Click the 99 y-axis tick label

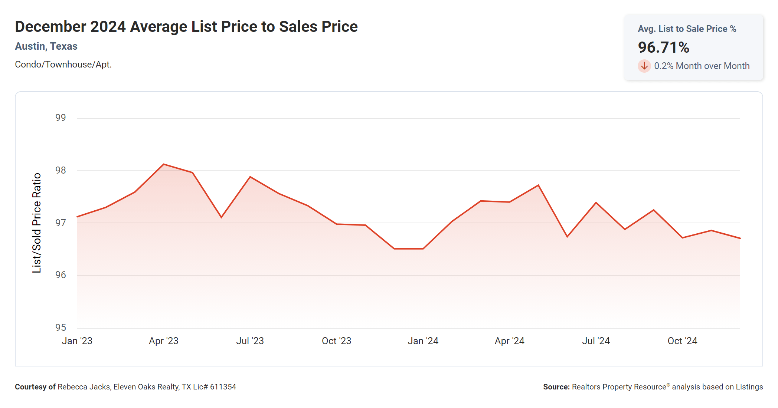point(61,118)
